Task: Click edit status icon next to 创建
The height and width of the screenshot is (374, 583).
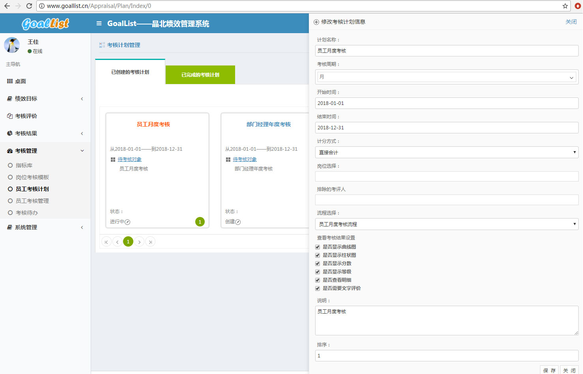Action: click(x=238, y=222)
